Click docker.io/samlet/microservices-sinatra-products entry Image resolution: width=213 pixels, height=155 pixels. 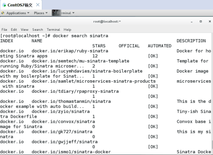click(94, 81)
